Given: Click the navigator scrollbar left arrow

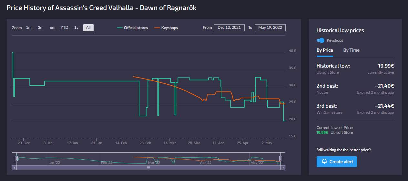Looking at the screenshot, I should 14,168.
